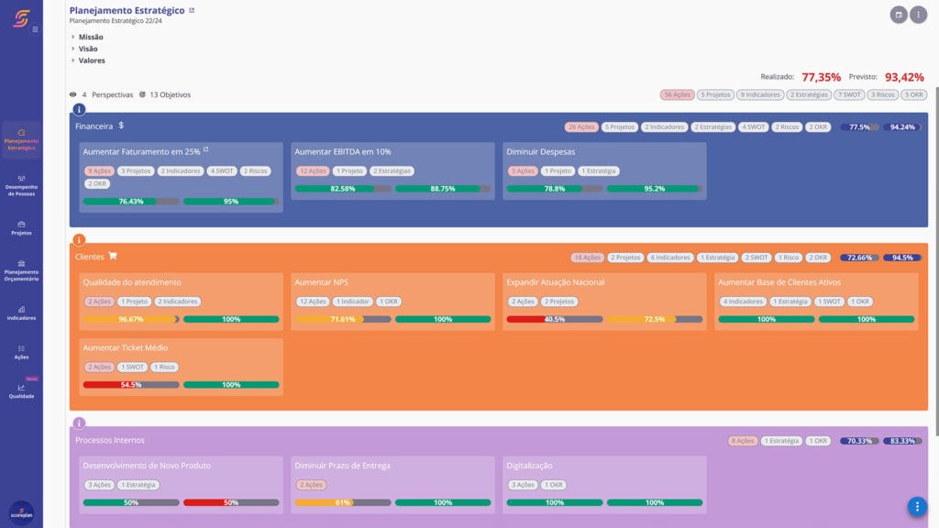Image resolution: width=939 pixels, height=528 pixels.
Task: Click the info icon above Clientes perspective
Action: [79, 240]
